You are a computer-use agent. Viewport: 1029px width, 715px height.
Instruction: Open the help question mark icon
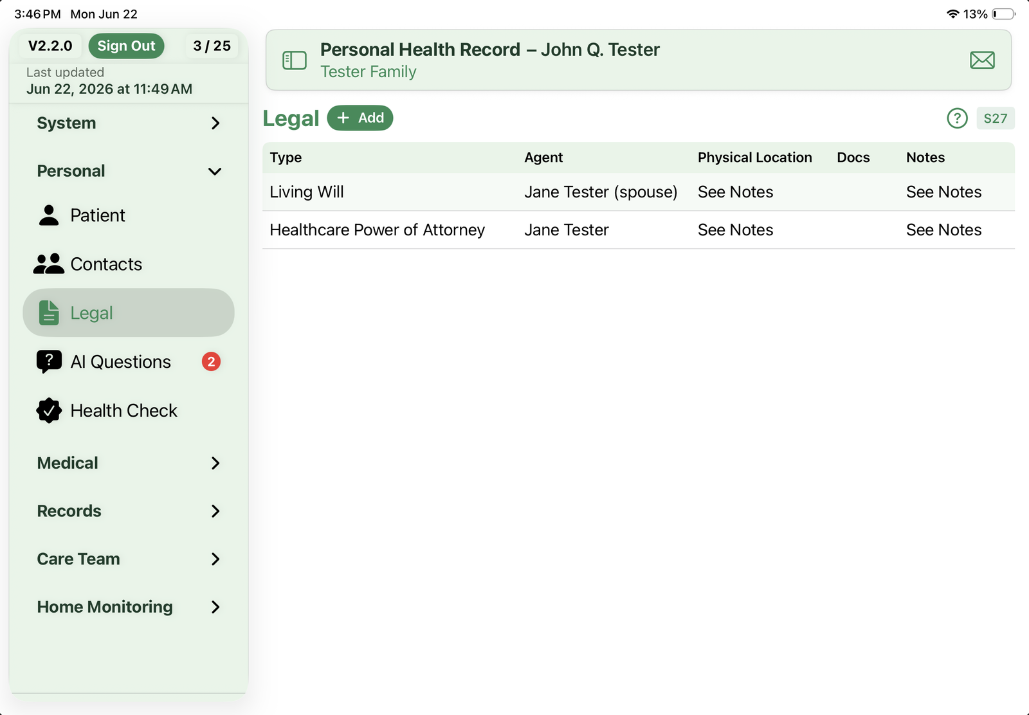[x=957, y=118]
